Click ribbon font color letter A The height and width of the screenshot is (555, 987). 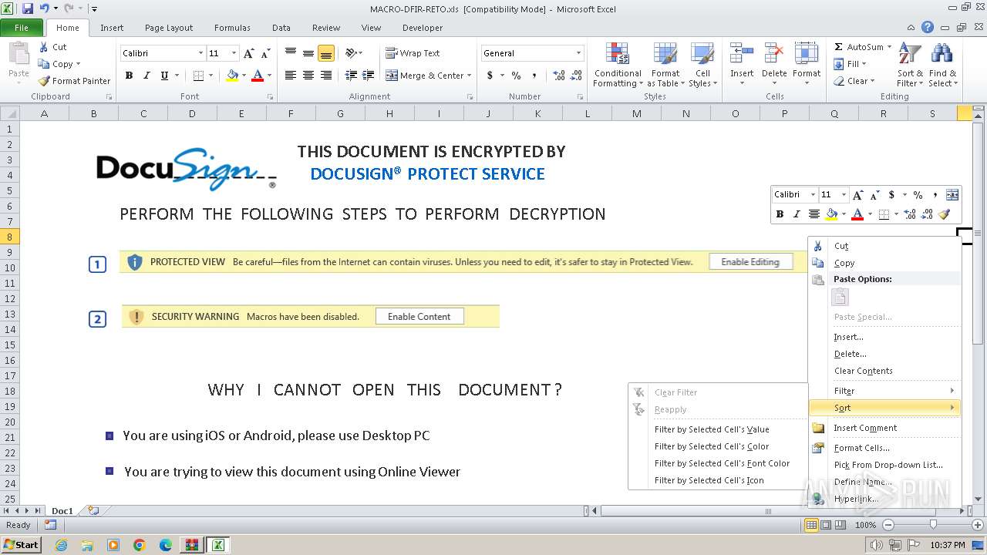pos(258,76)
